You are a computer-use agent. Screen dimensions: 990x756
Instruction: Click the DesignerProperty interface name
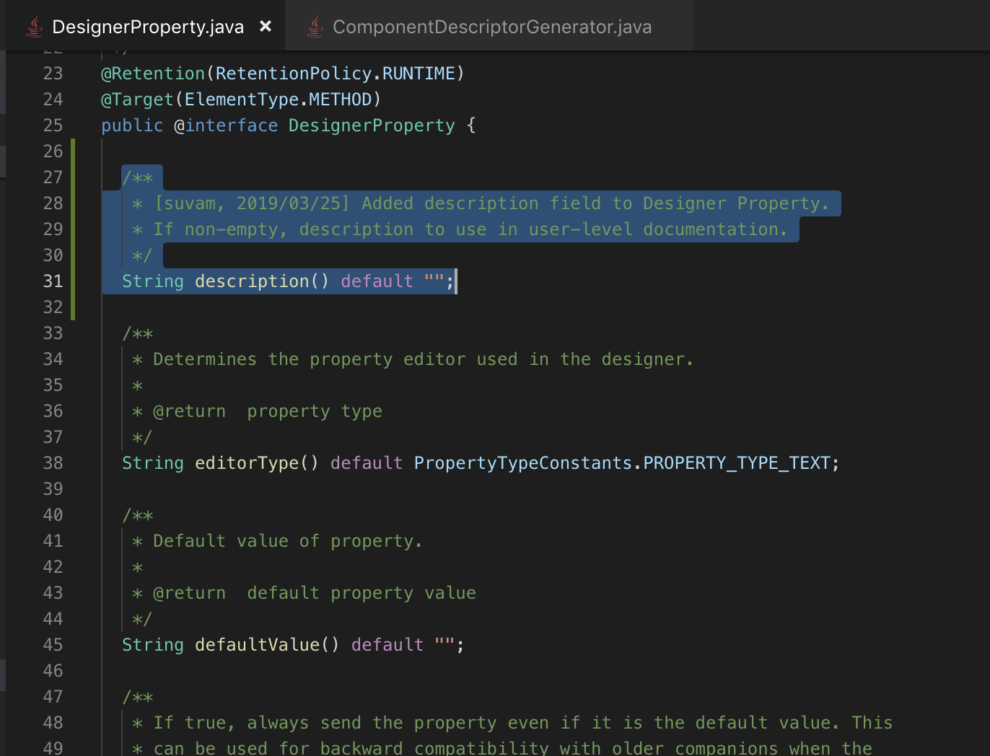point(371,125)
